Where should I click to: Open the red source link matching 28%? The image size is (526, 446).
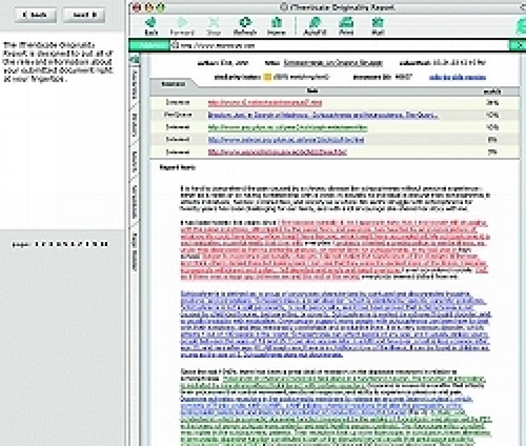(x=265, y=103)
